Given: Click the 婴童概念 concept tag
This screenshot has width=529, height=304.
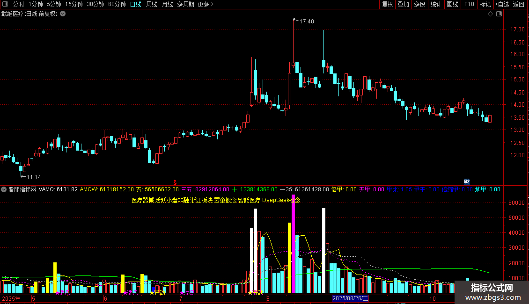Looking at the screenshot, I should (x=225, y=200).
